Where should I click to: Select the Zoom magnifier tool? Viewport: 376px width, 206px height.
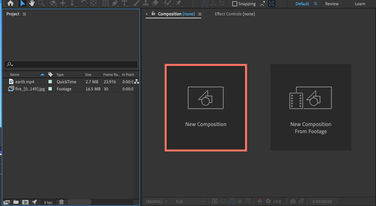41,3
